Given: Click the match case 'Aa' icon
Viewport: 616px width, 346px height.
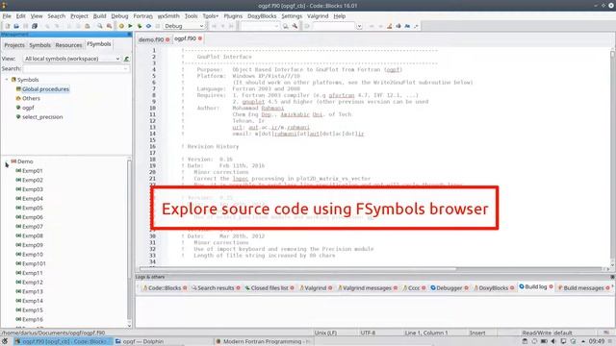Looking at the screenshot, I should tap(407, 26).
